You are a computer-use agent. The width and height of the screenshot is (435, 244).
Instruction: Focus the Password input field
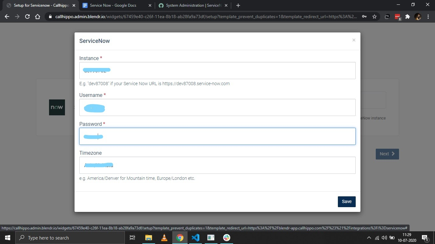(x=217, y=136)
